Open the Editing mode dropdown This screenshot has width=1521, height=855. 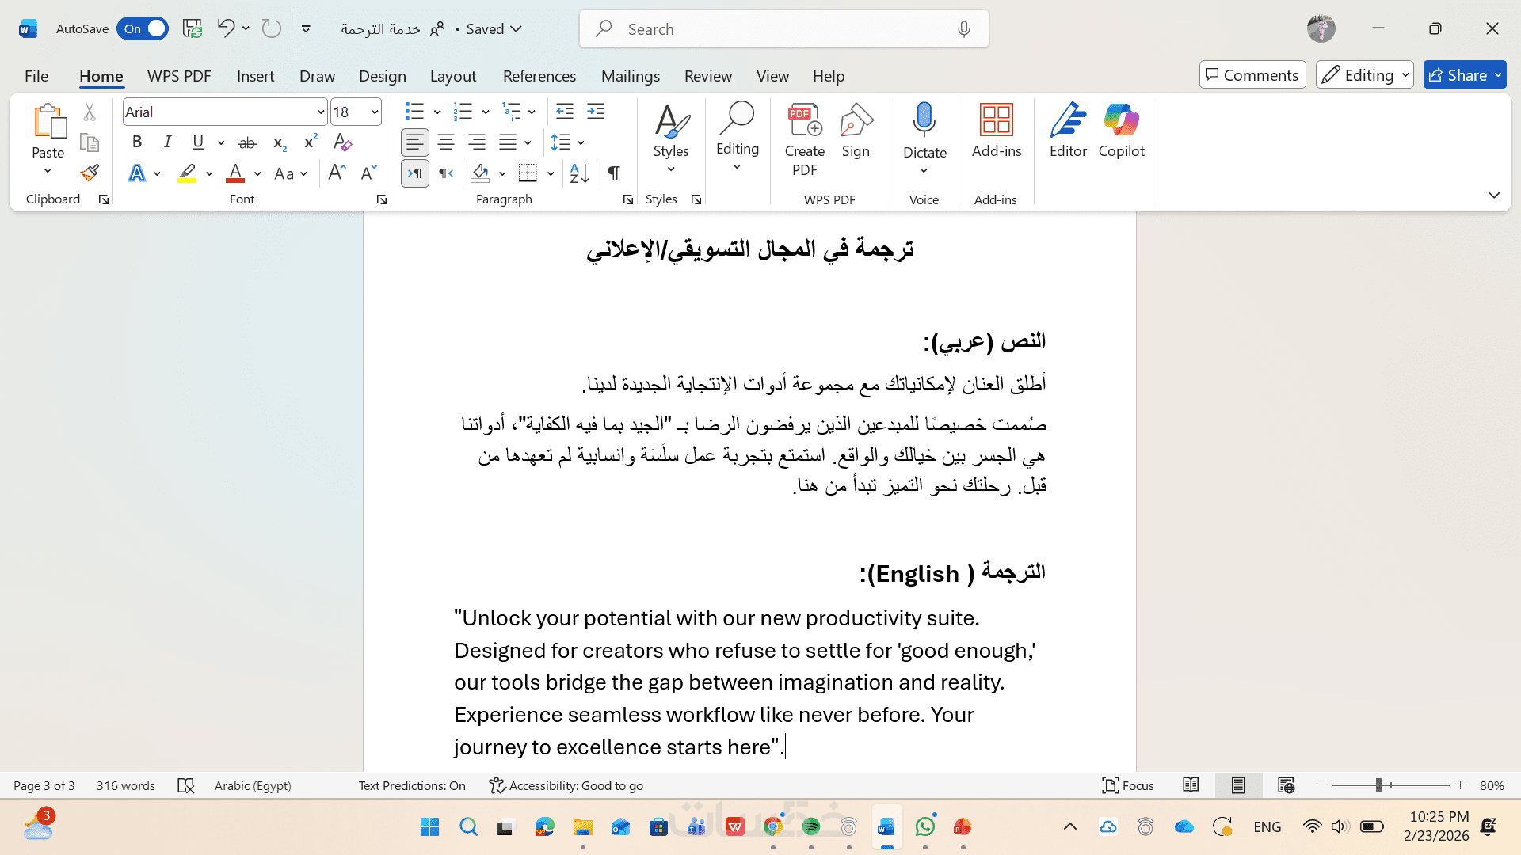click(x=1364, y=75)
